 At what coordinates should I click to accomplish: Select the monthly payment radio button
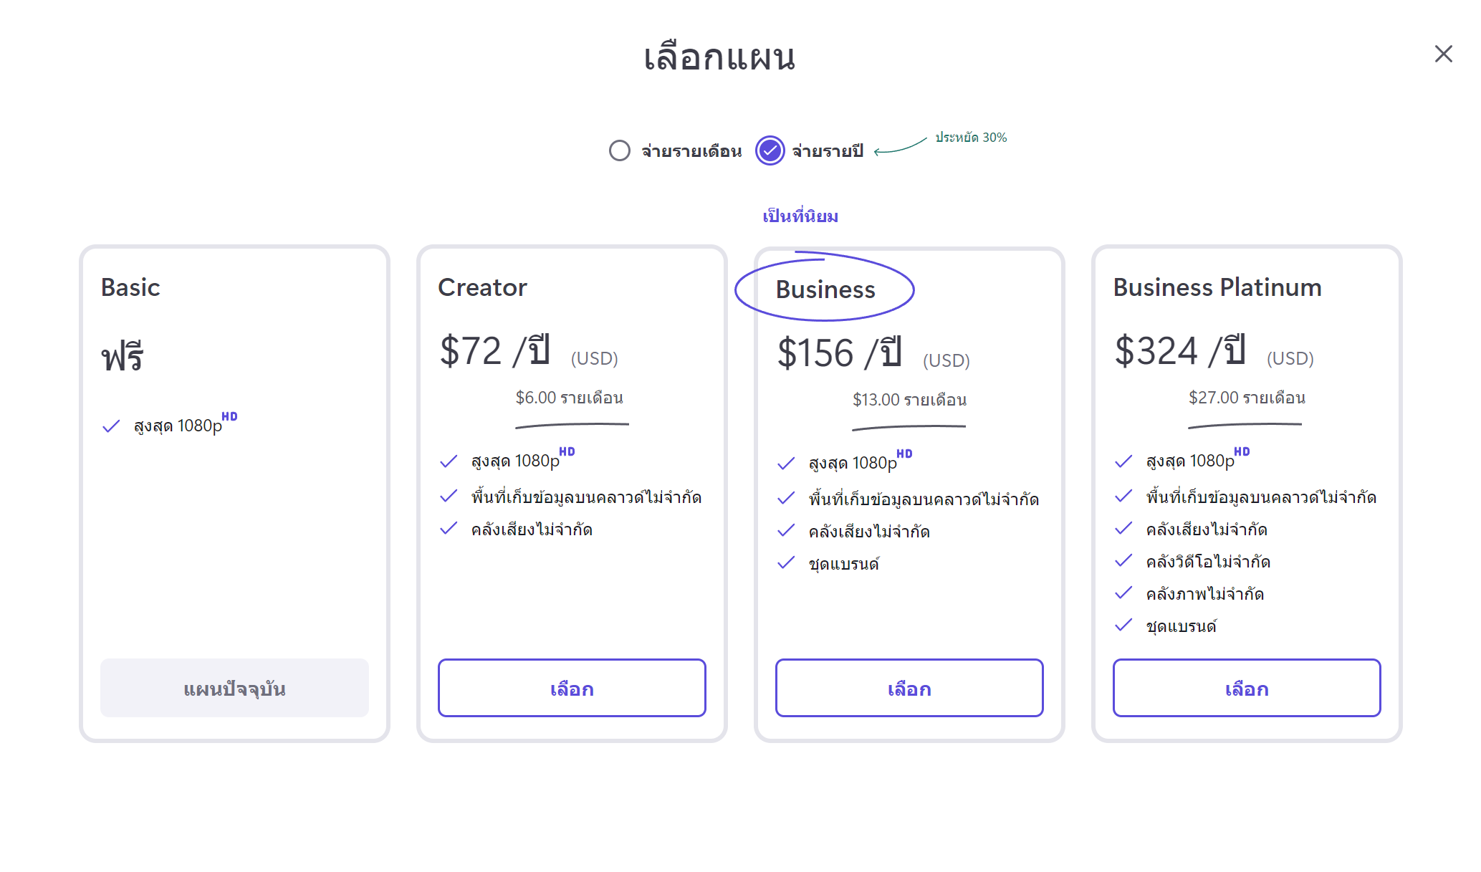[620, 150]
